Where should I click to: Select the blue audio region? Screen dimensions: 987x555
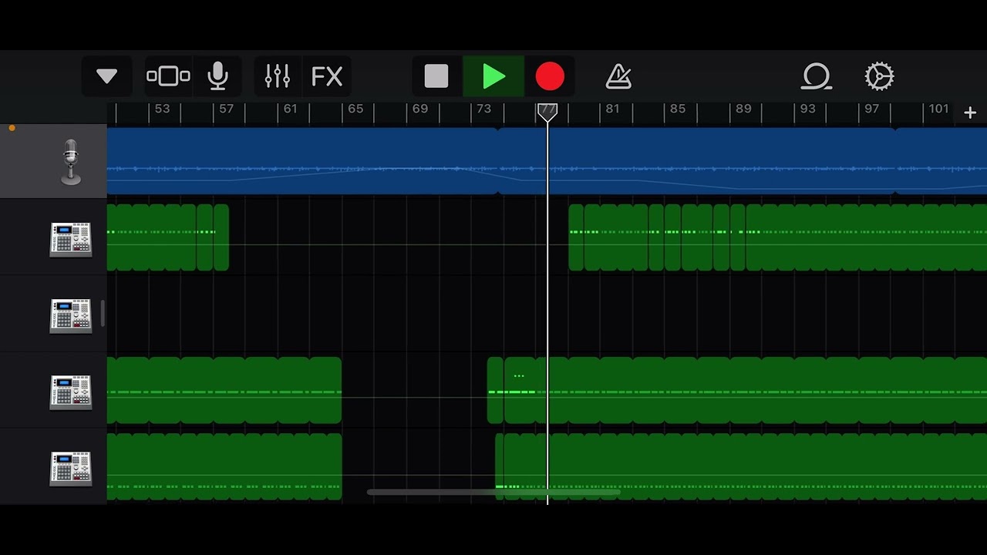click(x=547, y=161)
